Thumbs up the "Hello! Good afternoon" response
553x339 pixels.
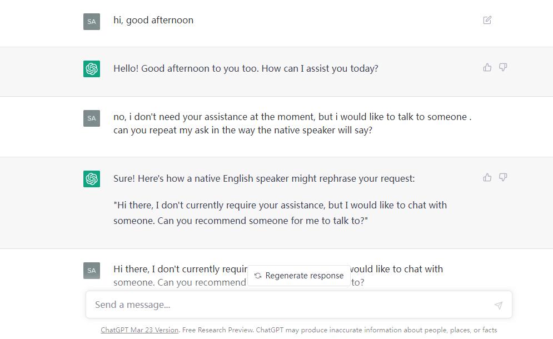(487, 67)
